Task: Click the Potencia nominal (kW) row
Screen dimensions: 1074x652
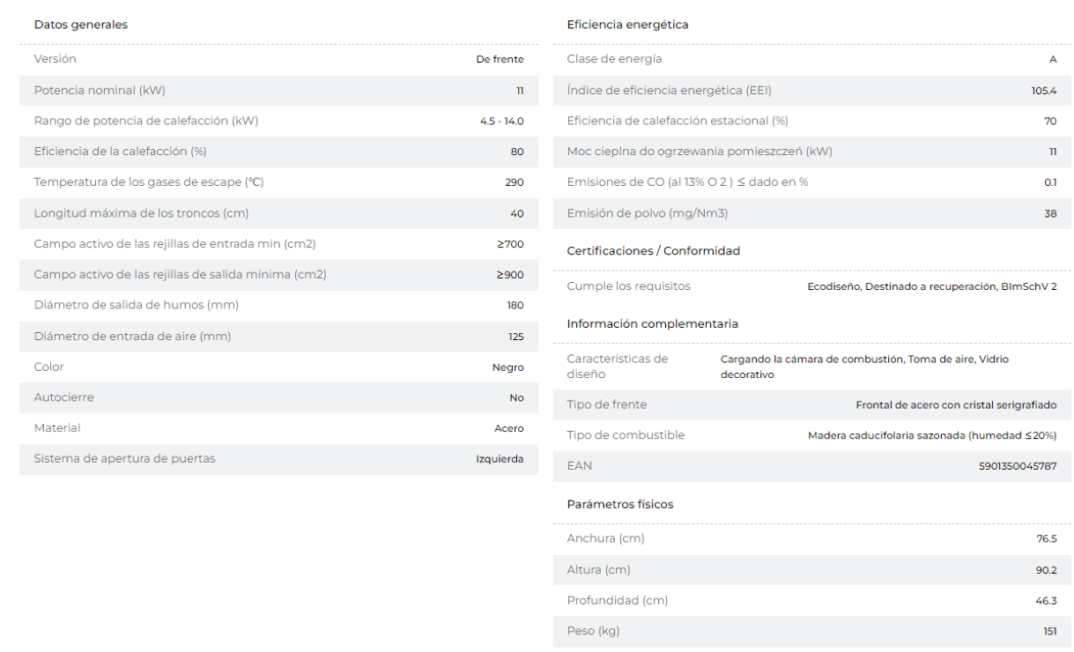Action: click(279, 90)
